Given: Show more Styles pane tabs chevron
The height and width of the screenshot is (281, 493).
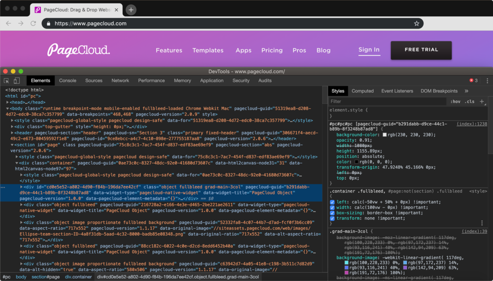Looking at the screenshot, I should pos(466,91).
